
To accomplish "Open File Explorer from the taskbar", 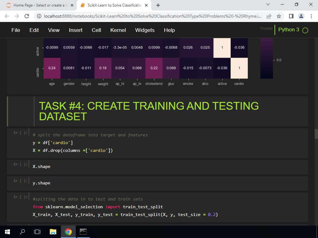I will [x=53, y=231].
